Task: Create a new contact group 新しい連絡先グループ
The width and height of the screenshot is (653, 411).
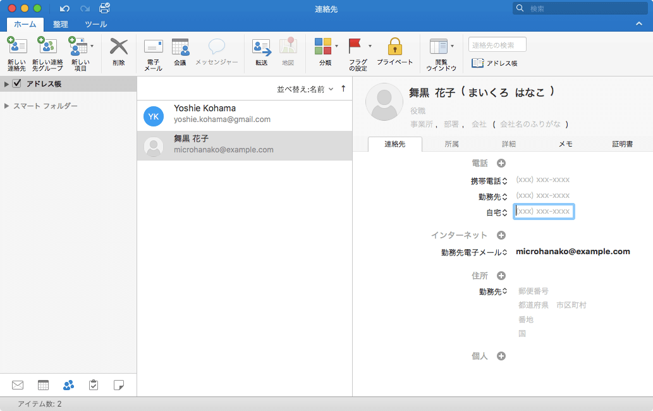Action: click(x=47, y=53)
